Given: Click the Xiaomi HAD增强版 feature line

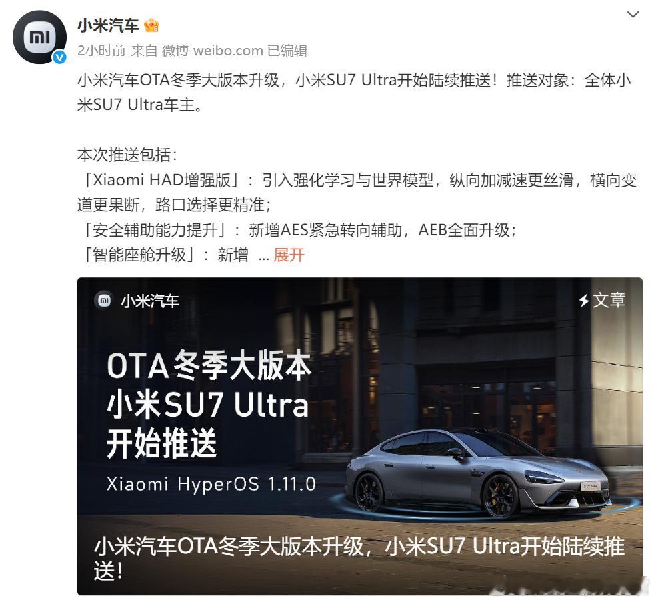Looking at the screenshot, I should [357, 193].
